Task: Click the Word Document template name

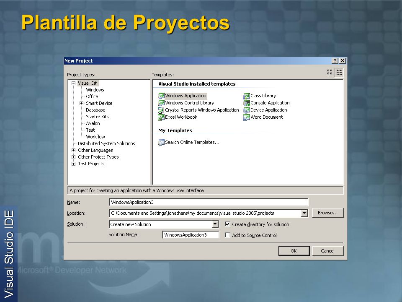Action: 267,117
